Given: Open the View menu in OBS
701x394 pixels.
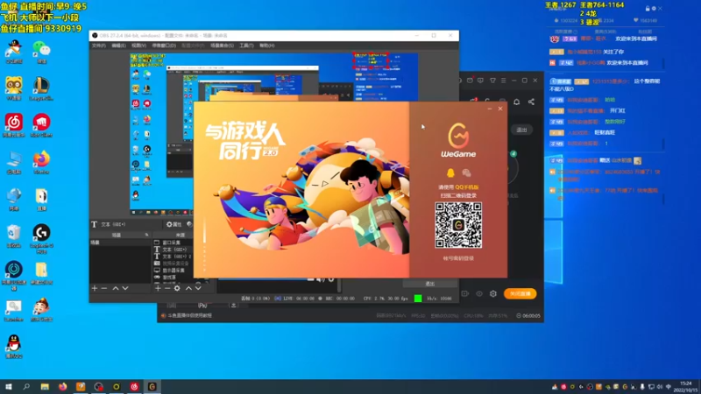Looking at the screenshot, I should tap(138, 46).
